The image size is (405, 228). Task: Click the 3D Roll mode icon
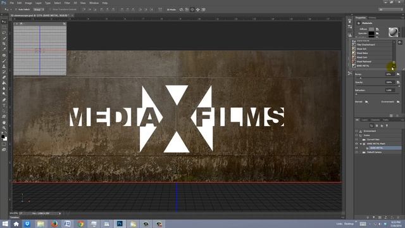tap(187, 9)
